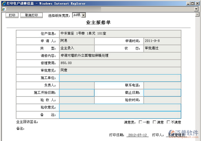This screenshot has width=201, height=141.
Task: Click the 验收时间 field
Action: (x=162, y=100)
